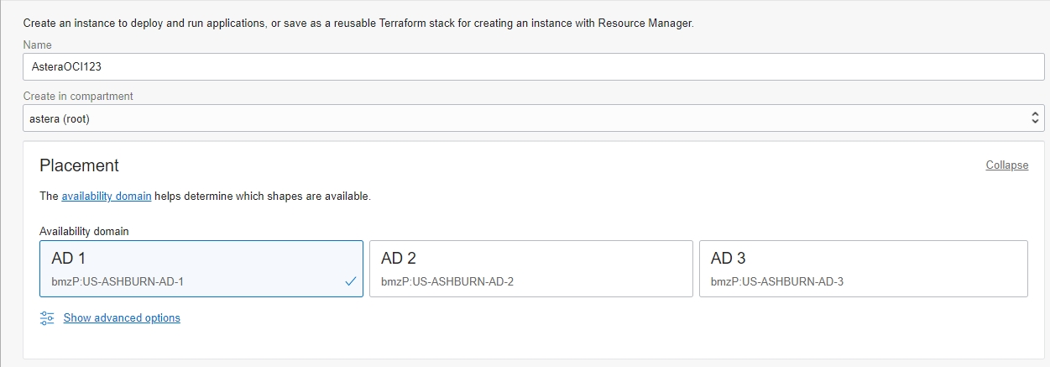Click the instance description text at the top
This screenshot has width=1050, height=367.
click(358, 23)
